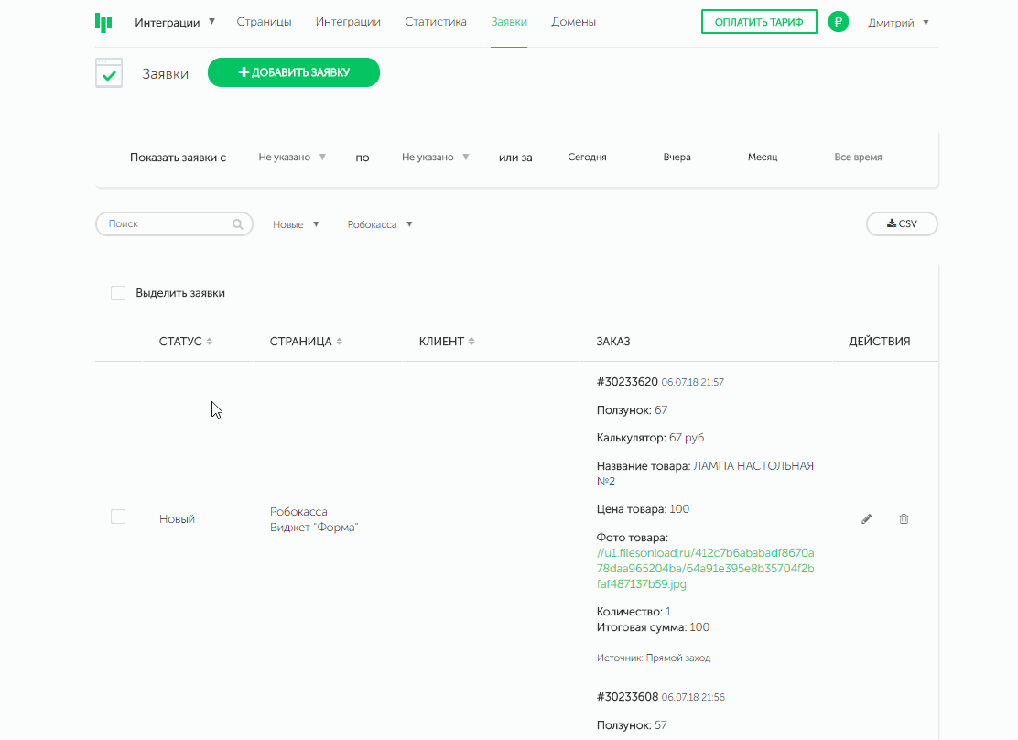Viewport: 1018px width, 740px height.
Task: Check the Выделить заявки checkbox
Action: click(118, 293)
